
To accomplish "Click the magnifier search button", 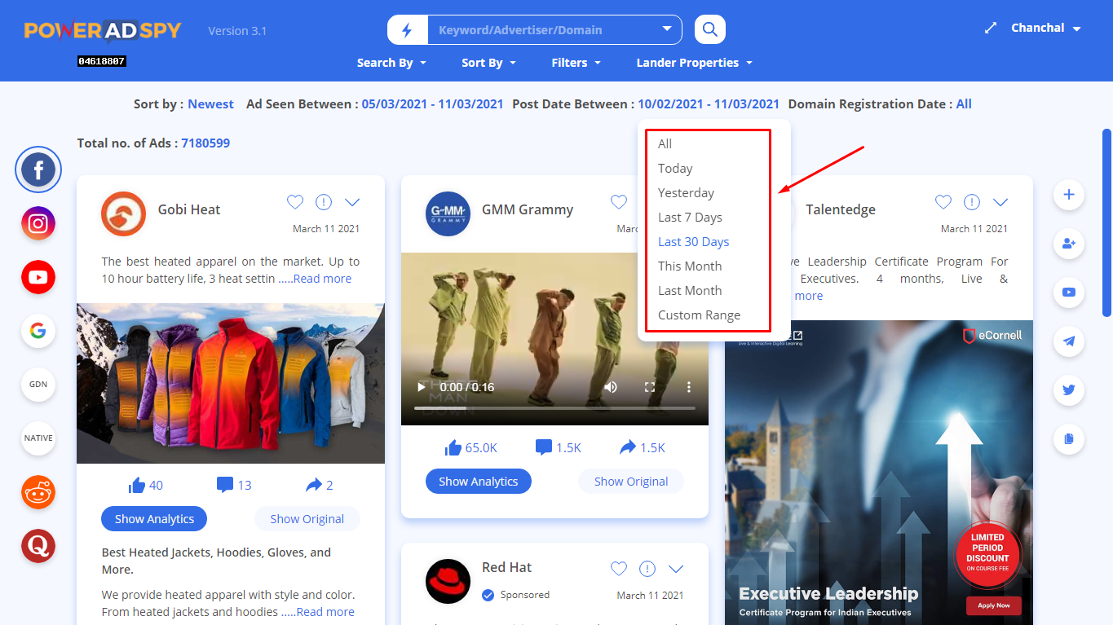I will coord(710,30).
